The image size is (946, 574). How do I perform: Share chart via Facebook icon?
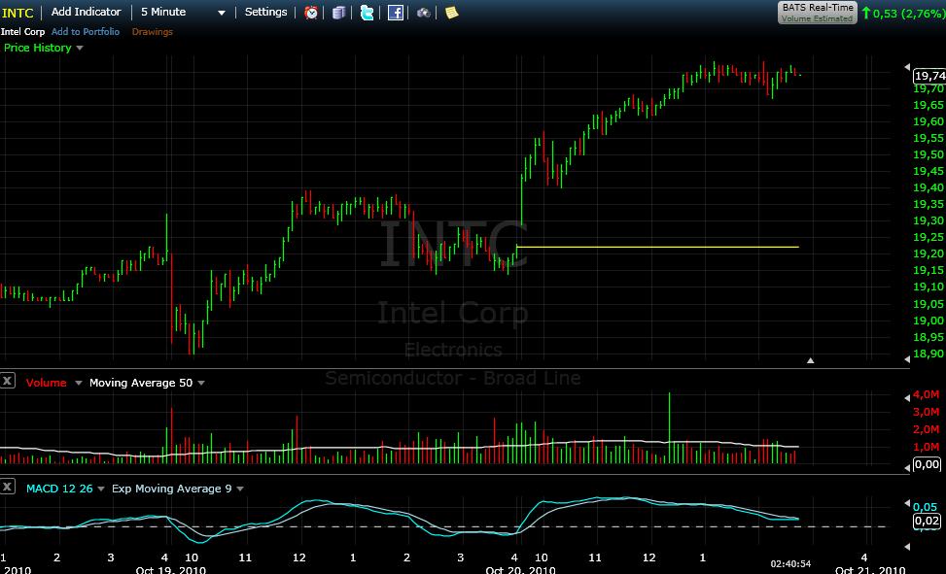coord(395,12)
